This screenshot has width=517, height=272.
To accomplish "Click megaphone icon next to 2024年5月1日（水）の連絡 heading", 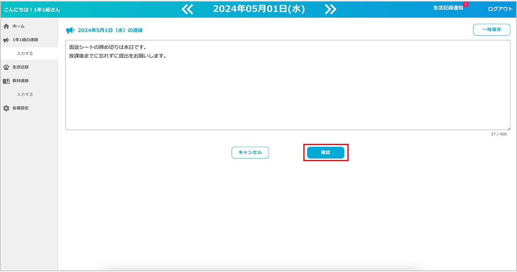I will 70,30.
